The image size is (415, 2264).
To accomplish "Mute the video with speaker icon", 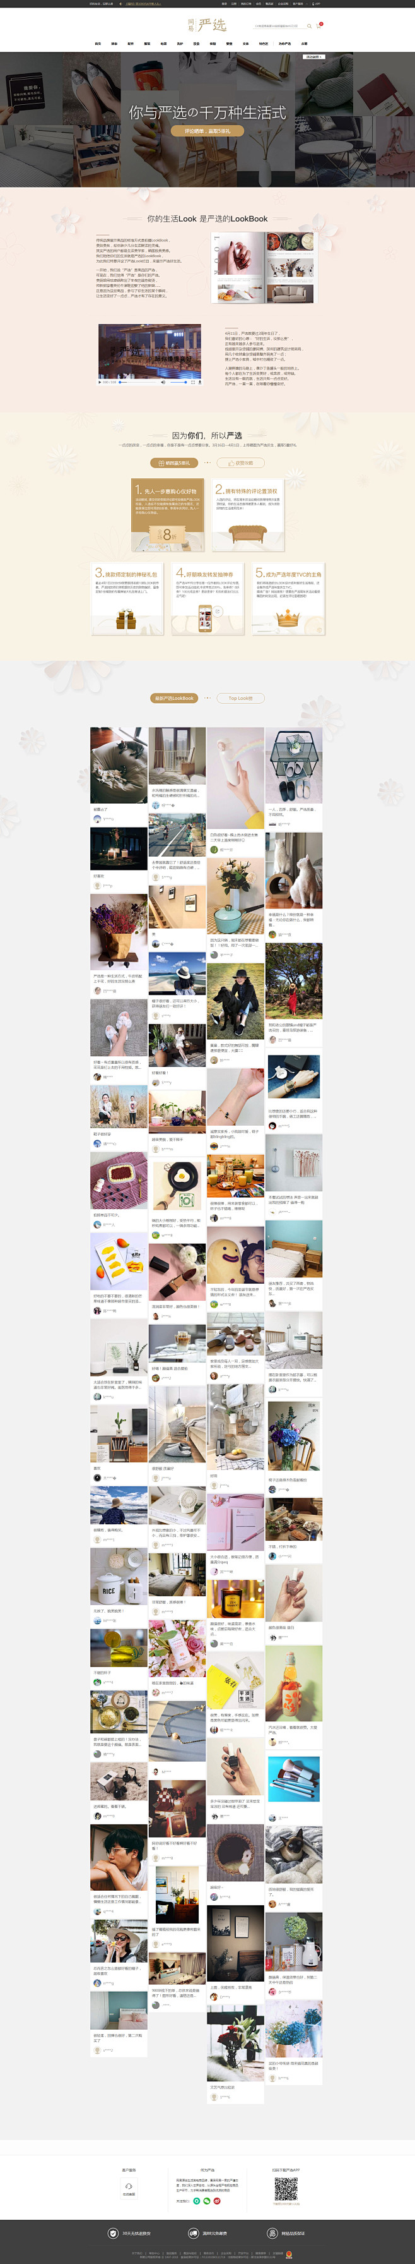I will (x=163, y=382).
